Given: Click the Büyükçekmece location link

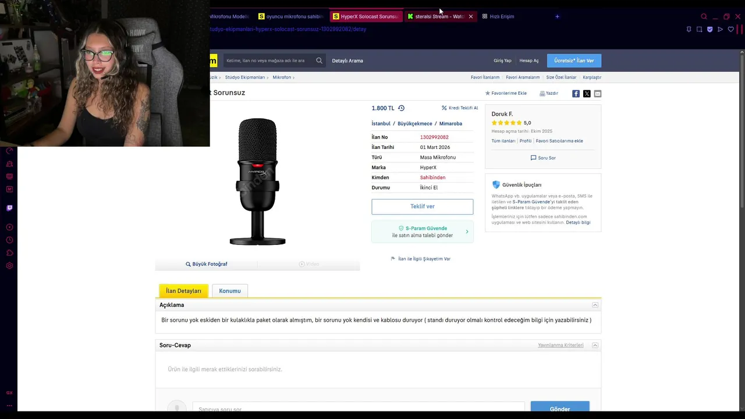Looking at the screenshot, I should pos(415,123).
